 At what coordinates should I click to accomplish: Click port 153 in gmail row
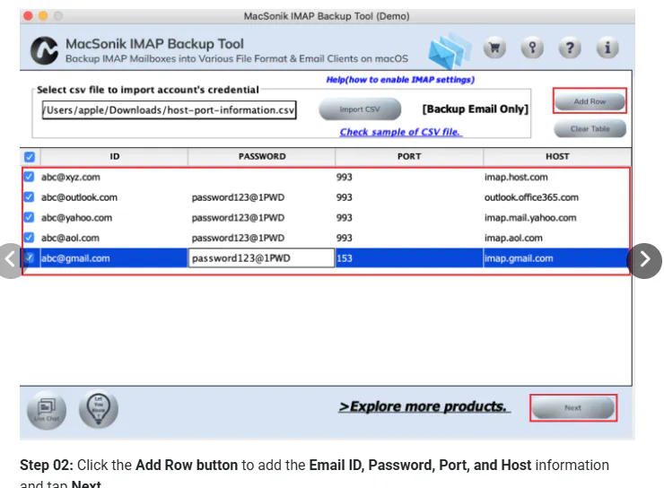pyautogui.click(x=409, y=258)
